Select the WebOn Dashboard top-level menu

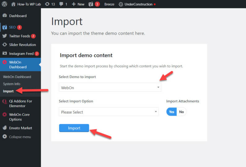[x=20, y=64]
